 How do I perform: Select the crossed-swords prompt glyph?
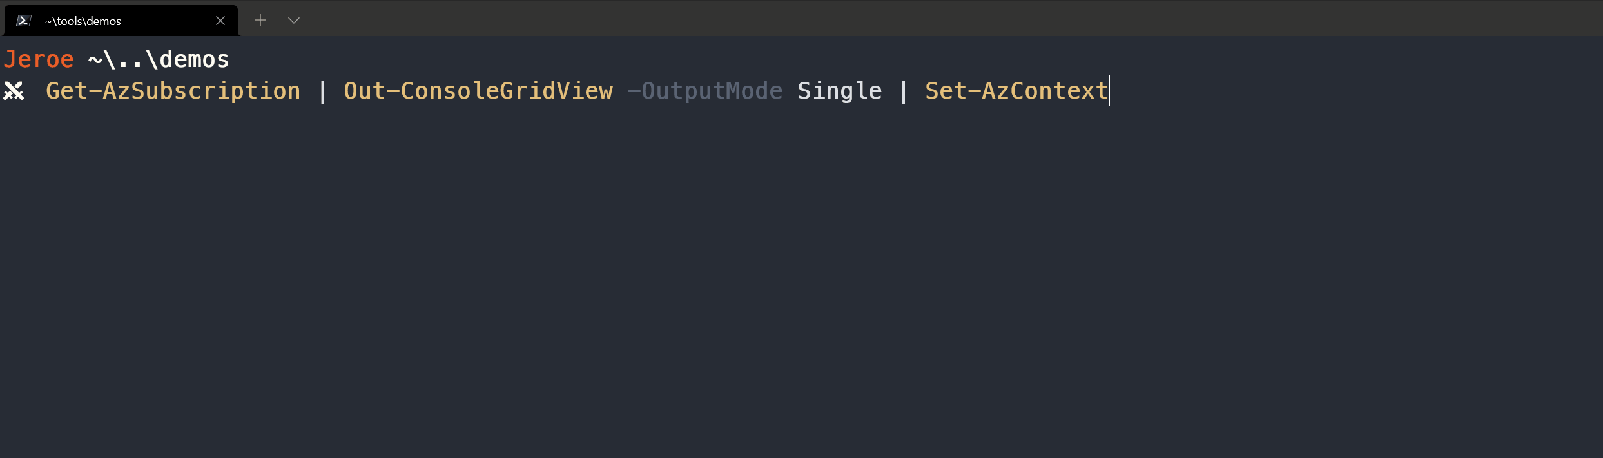tap(14, 90)
